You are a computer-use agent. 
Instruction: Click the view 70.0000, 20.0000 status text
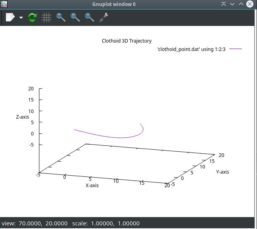click(x=35, y=223)
